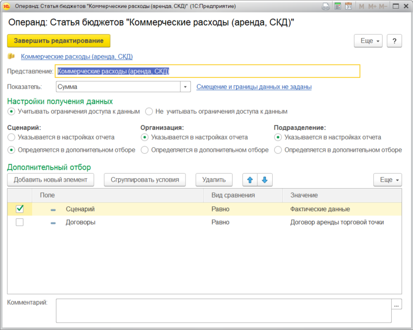Enable the Договоры filter row checkbox
413x330 pixels.
point(20,222)
